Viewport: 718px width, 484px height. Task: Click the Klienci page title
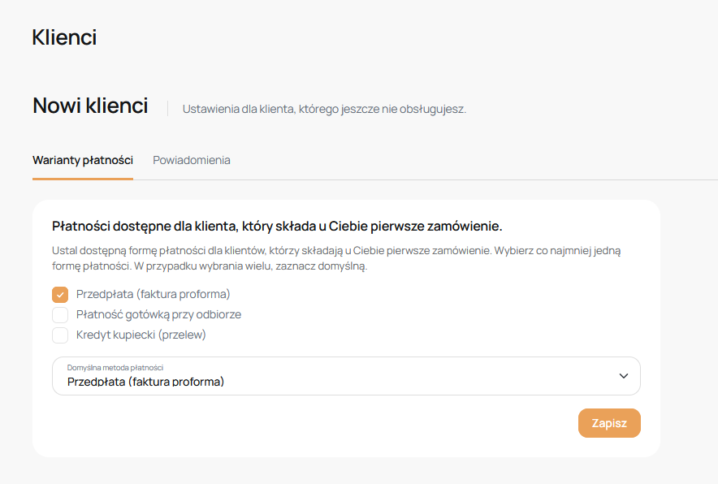tap(64, 37)
